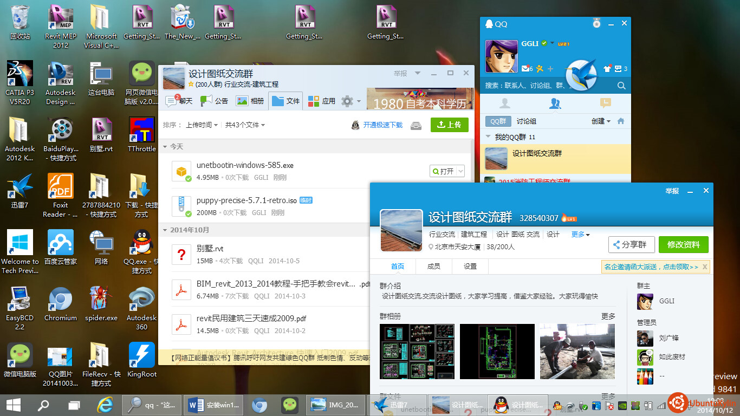
Task: Select the QQ群 toggle button
Action: click(x=498, y=121)
